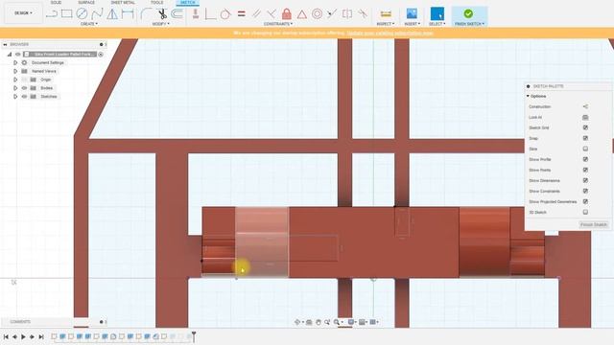Apply the Tangent constraint
Image resolution: width=614 pixels, height=345 pixels.
tap(225, 14)
